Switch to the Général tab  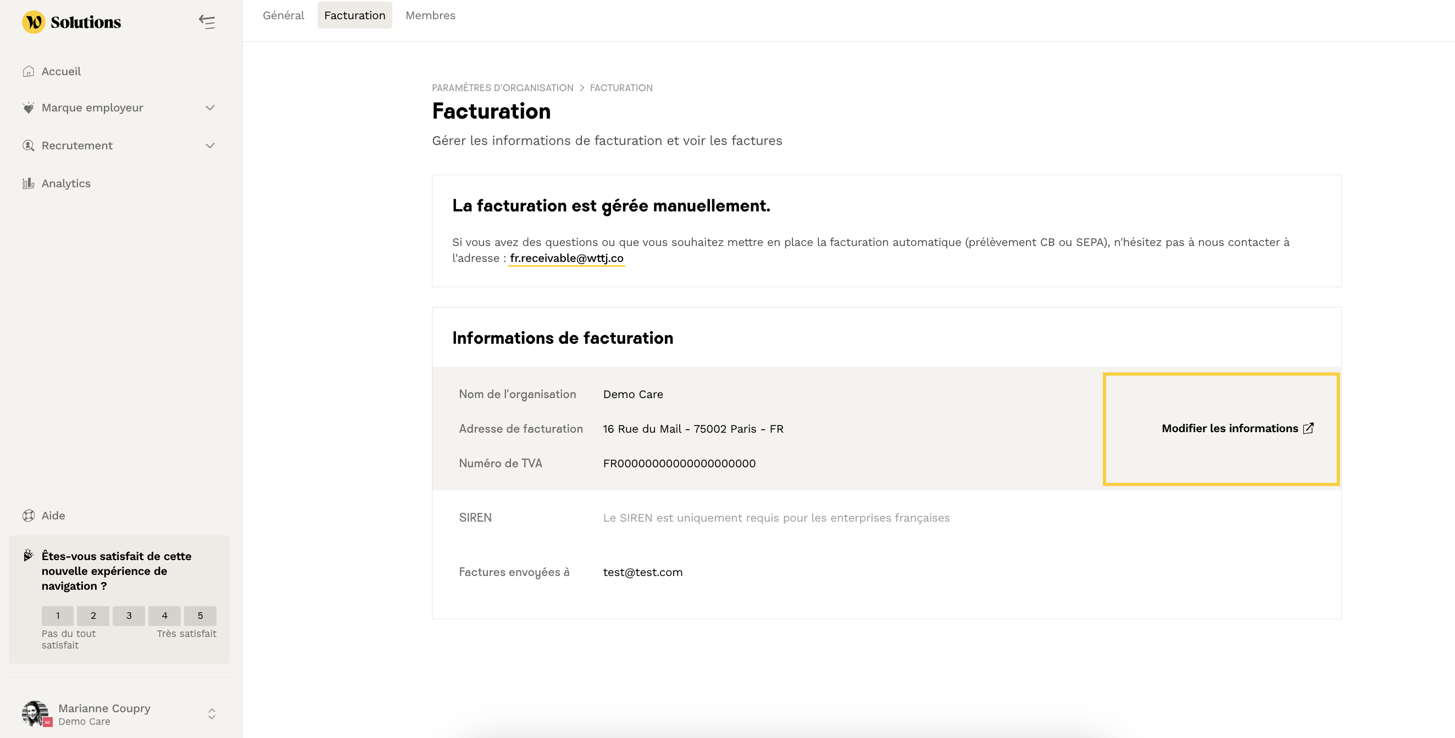click(x=283, y=15)
